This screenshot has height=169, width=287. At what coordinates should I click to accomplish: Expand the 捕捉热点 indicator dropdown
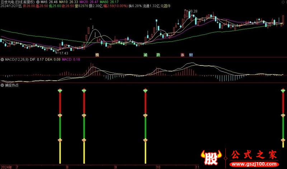click(2, 85)
